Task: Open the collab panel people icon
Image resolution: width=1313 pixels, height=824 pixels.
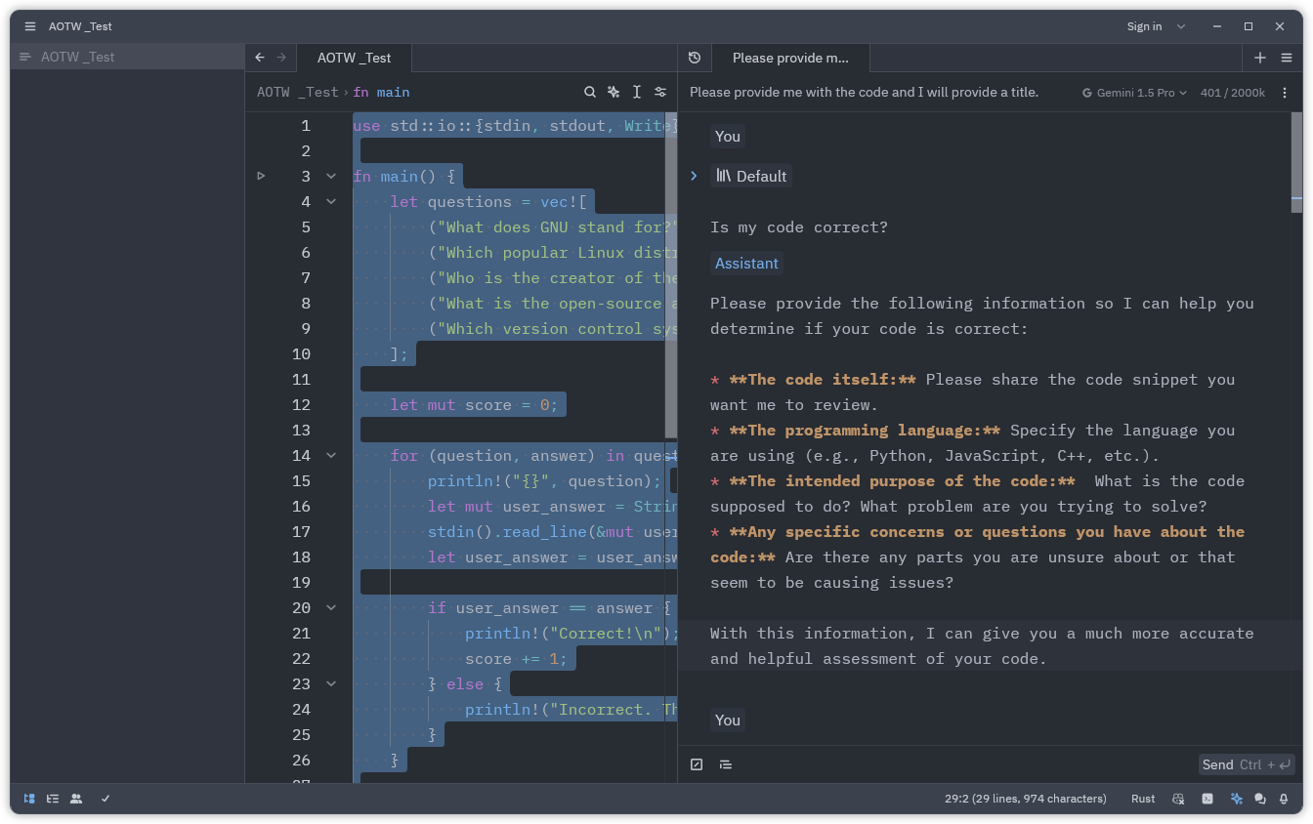Action: [x=76, y=799]
